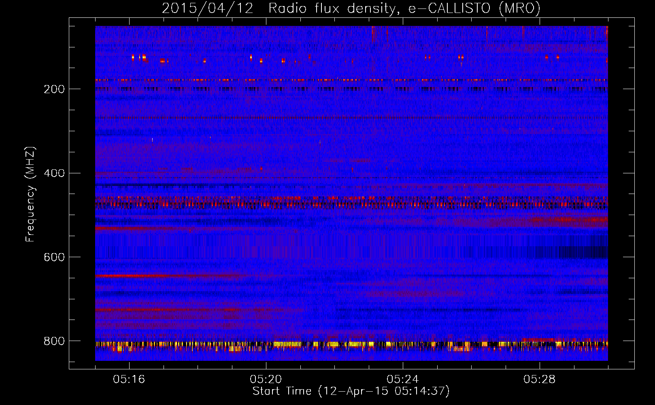The width and height of the screenshot is (655, 405).
Task: Click the 800 frequency tick label
Action: [54, 341]
